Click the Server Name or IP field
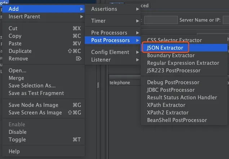 [226, 20]
